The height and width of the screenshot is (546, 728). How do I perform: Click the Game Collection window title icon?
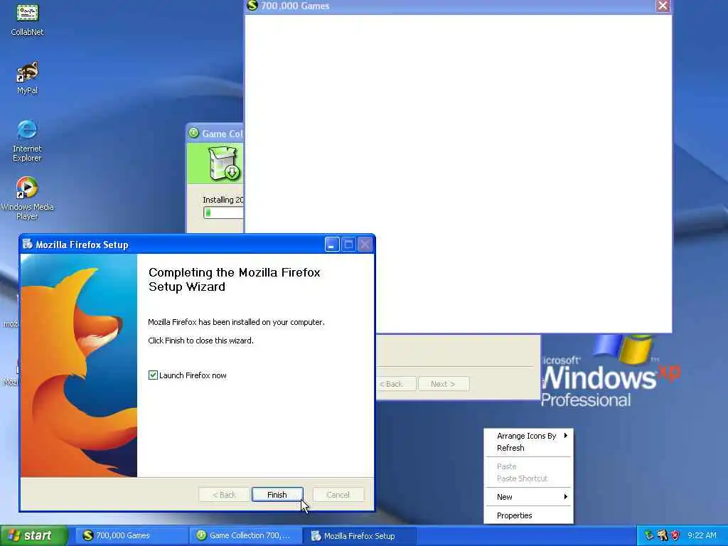[x=193, y=133]
